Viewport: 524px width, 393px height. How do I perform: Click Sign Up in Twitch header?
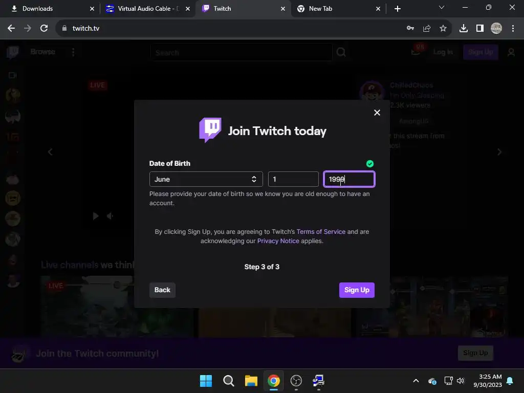pos(481,52)
